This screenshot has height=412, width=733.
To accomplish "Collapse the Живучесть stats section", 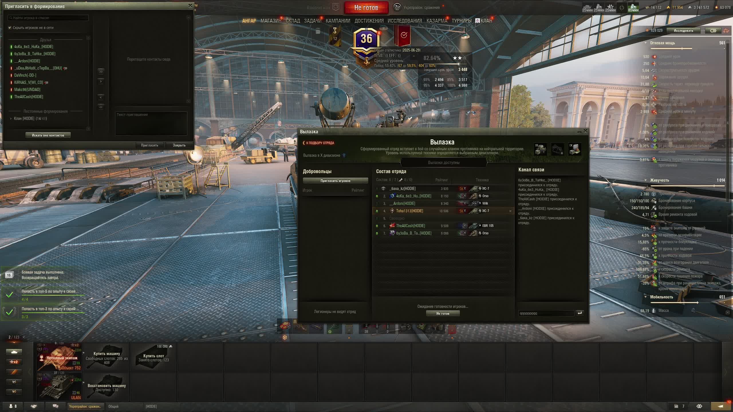I will pos(645,180).
